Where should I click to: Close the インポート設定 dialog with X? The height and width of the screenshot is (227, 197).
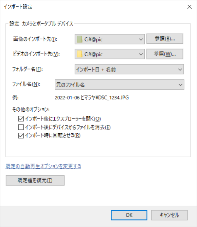click(189, 7)
